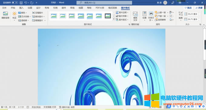
Task: Click the Wrap Text (环绕文字) icon
Action: pyautogui.click(x=151, y=14)
